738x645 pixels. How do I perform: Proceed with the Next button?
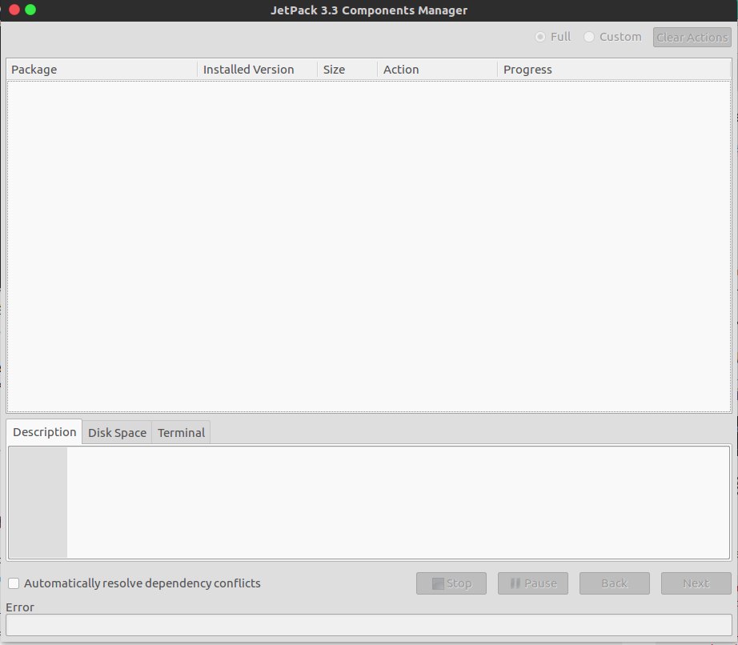tap(696, 583)
